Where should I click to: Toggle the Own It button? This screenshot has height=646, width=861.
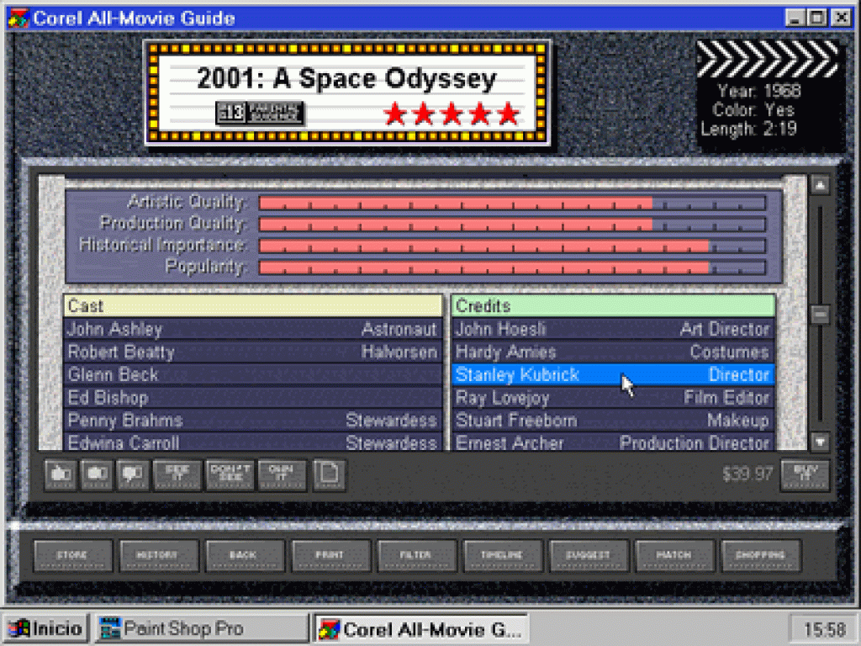point(282,474)
